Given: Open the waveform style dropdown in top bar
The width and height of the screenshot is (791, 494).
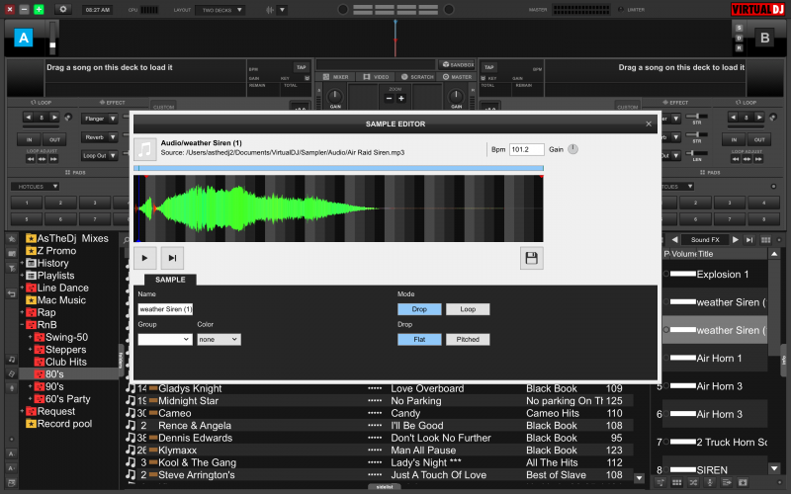Looking at the screenshot, I should tap(282, 10).
